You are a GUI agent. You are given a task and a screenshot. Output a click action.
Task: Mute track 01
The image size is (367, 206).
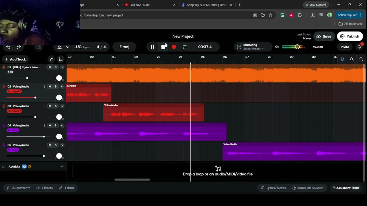(x=50, y=67)
